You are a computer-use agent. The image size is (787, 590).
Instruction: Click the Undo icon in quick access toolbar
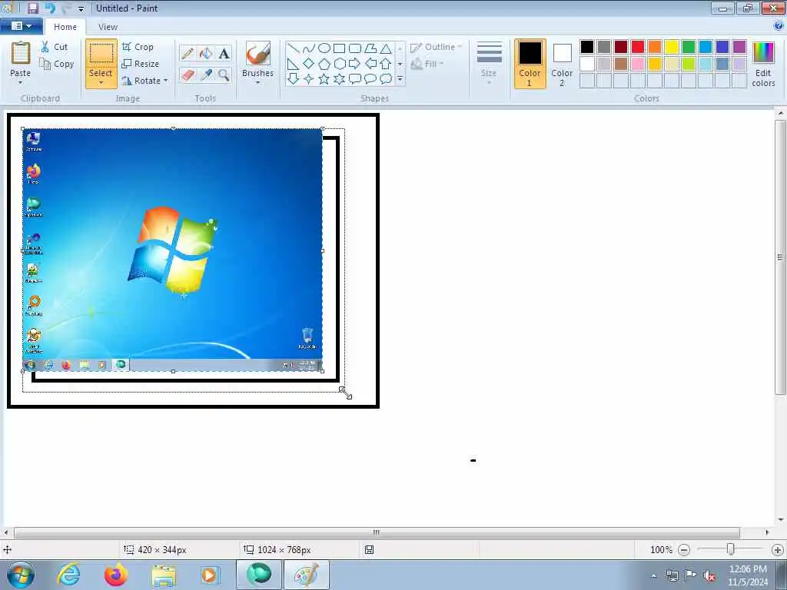50,8
